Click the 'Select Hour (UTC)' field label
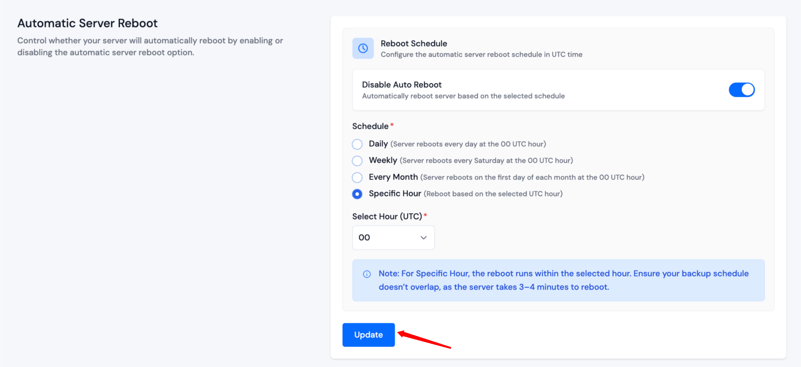This screenshot has width=801, height=367. click(387, 216)
